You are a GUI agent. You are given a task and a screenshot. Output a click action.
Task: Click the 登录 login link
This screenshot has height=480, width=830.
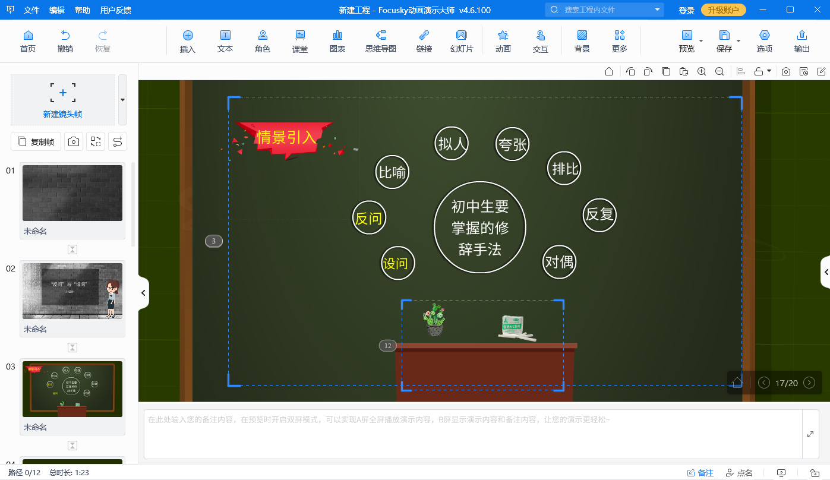click(687, 10)
